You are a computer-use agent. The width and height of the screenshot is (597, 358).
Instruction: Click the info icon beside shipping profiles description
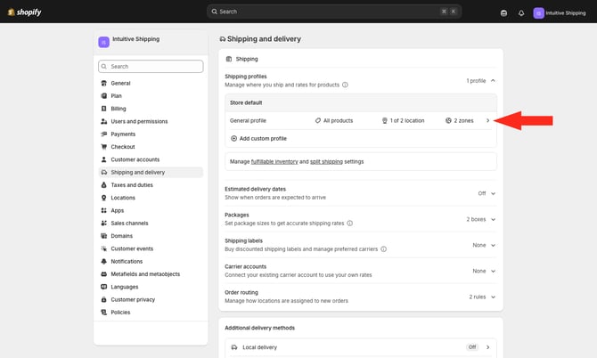[345, 85]
